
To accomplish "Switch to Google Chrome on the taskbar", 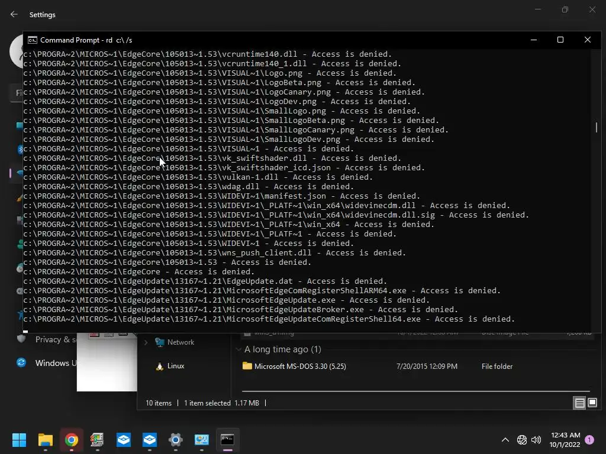I will tap(72, 440).
